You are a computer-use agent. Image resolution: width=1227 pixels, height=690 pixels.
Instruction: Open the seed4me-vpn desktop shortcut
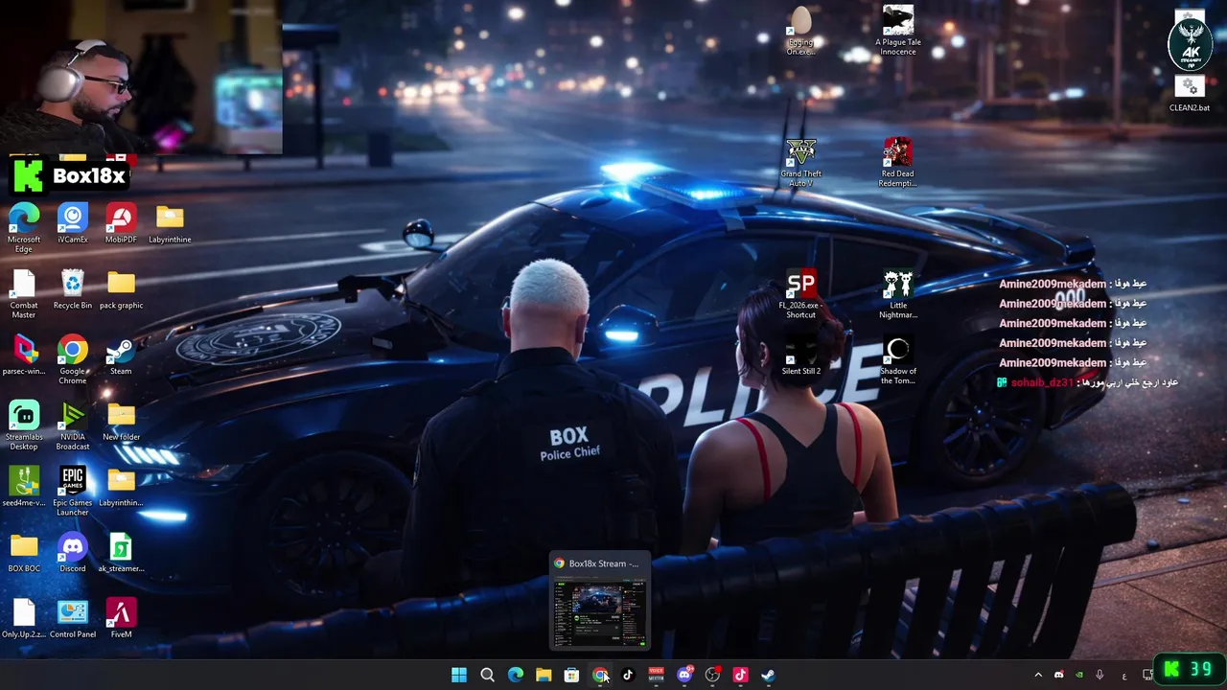click(24, 487)
